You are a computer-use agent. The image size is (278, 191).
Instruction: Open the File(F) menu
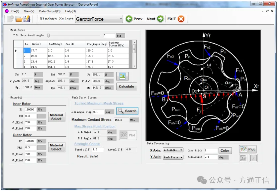tap(15, 11)
